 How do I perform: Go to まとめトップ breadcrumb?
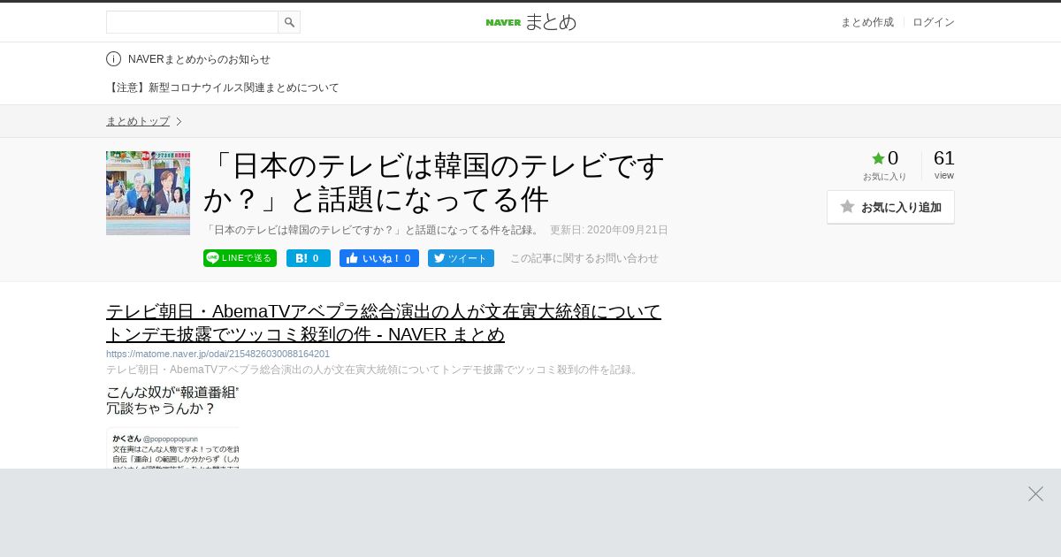[138, 121]
